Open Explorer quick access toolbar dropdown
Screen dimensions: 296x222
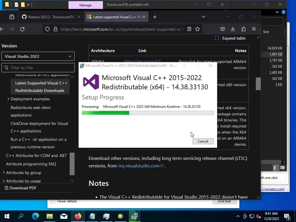(28, 5)
